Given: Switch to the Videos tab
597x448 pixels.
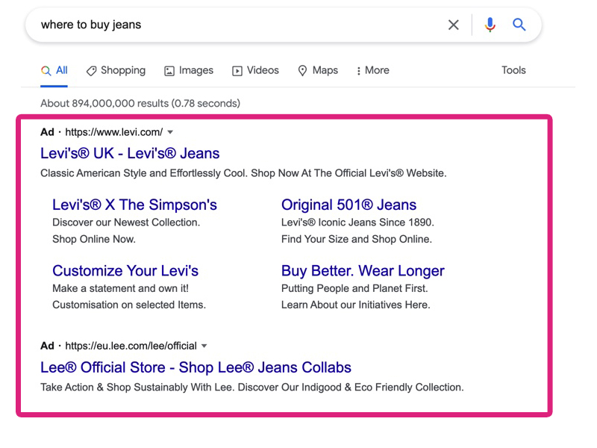Looking at the screenshot, I should point(255,70).
